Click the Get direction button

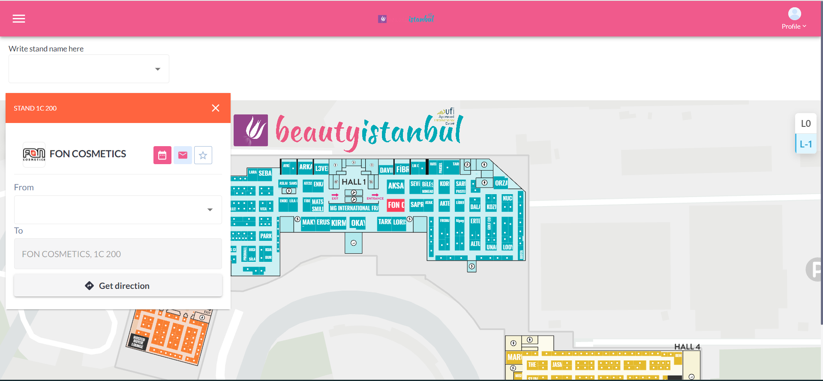pos(118,286)
